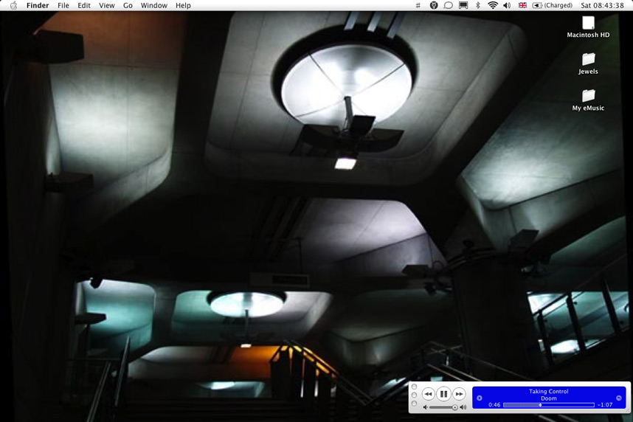Open the File menu

click(63, 5)
